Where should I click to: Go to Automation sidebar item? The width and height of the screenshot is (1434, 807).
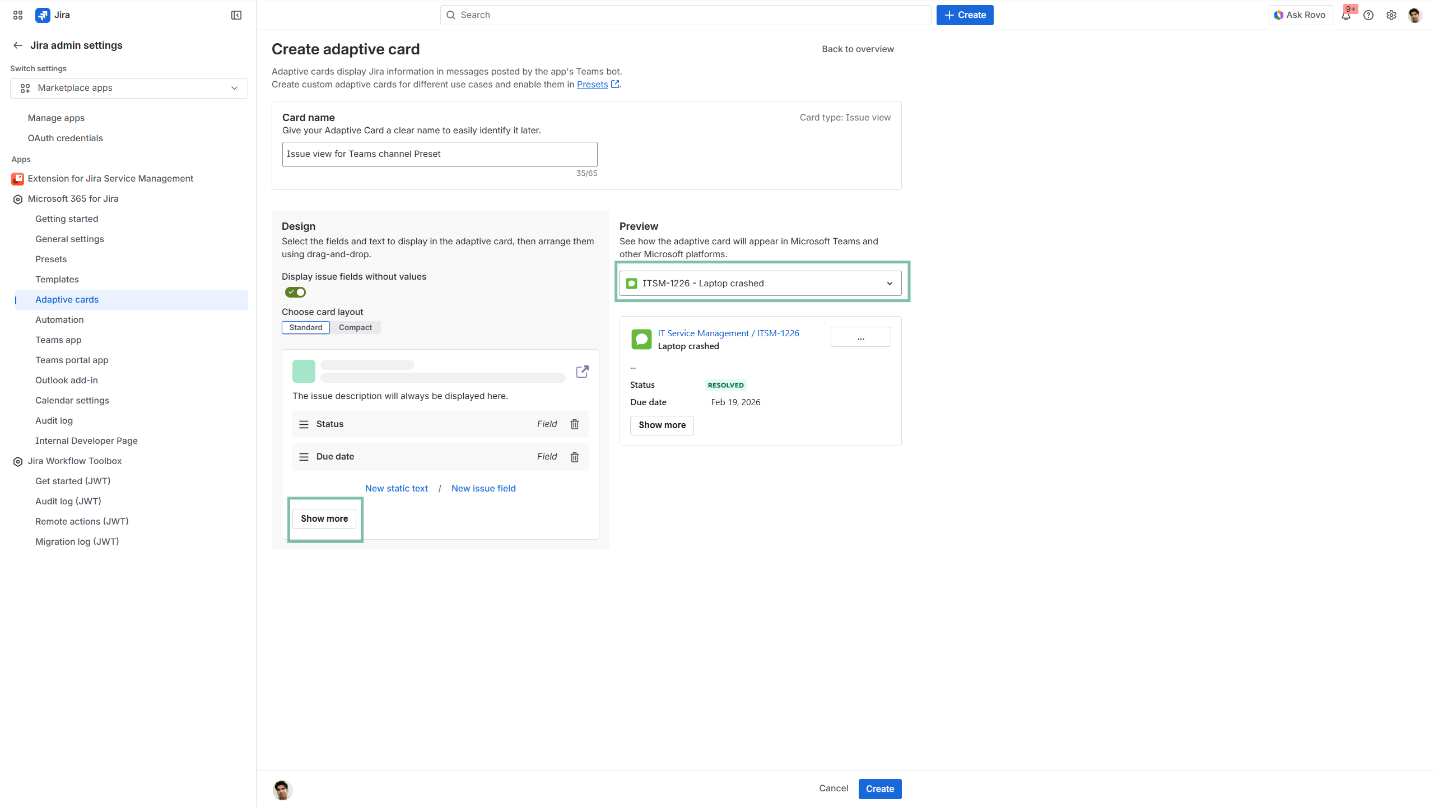point(59,319)
